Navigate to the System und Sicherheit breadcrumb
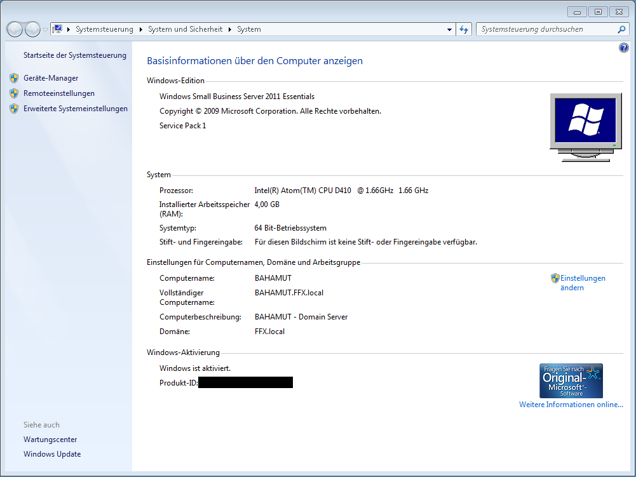Viewport: 636px width, 477px height. tap(185, 29)
